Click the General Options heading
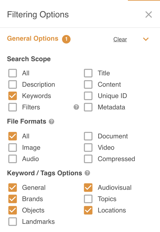The image size is (160, 232). 33,38
